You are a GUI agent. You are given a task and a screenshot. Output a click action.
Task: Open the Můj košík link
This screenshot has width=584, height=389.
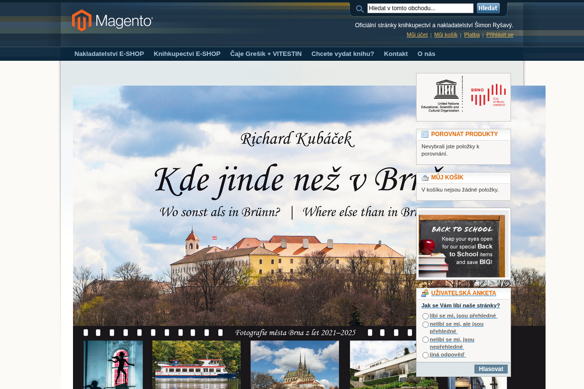tap(446, 35)
